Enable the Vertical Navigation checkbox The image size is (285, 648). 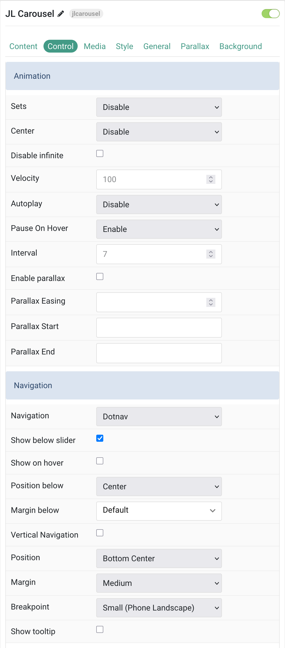100,533
